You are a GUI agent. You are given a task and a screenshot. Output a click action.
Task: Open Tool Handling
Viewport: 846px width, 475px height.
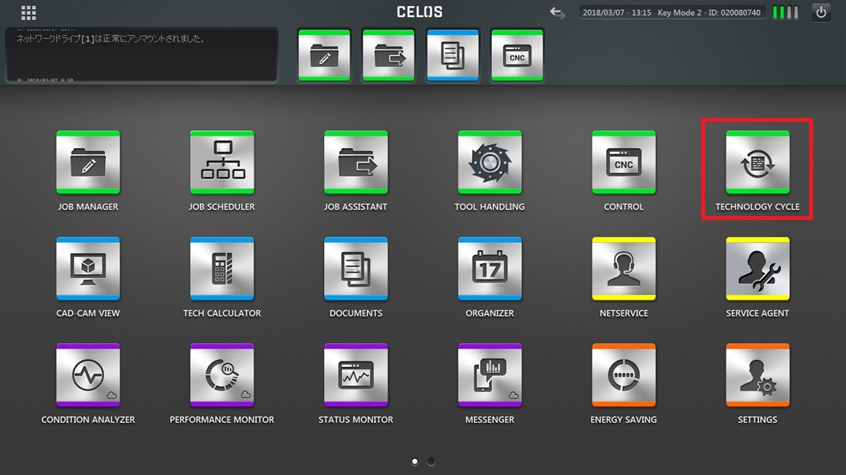490,162
